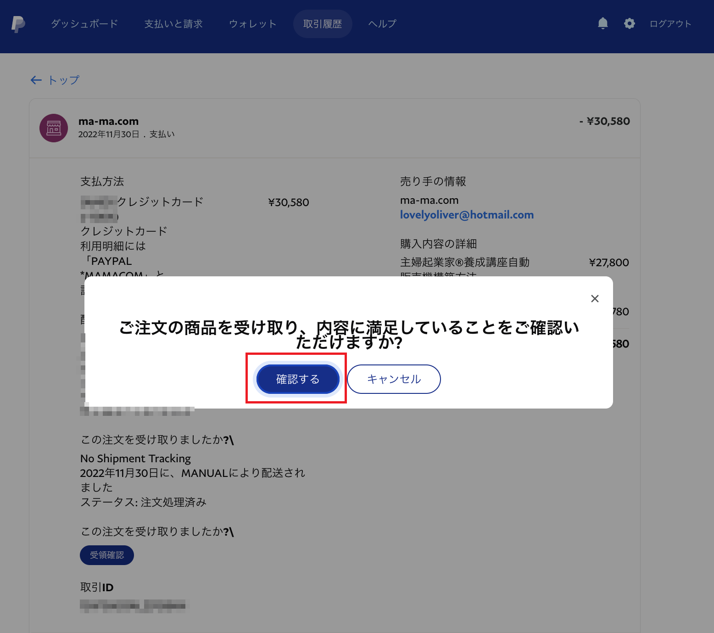Click the lovelyoliver@hotmail.com seller email link

(x=467, y=215)
